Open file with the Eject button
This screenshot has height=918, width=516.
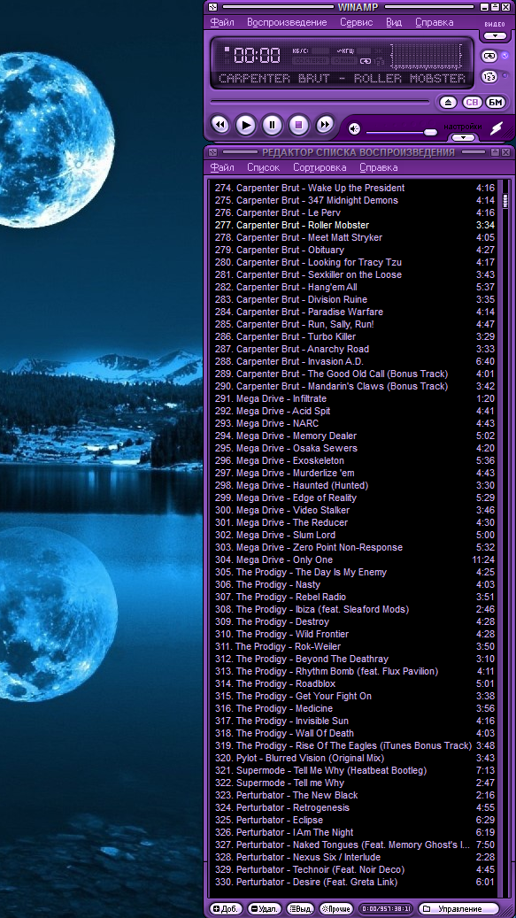click(448, 103)
